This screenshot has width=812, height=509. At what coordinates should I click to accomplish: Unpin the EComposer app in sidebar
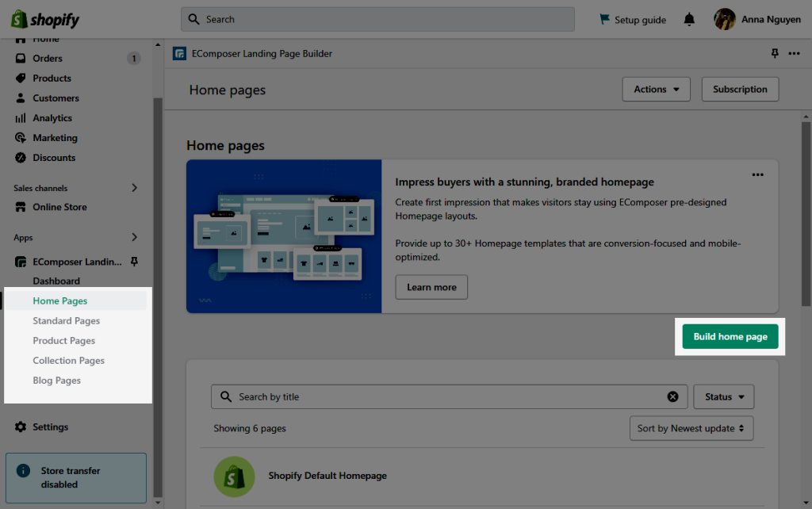point(134,262)
